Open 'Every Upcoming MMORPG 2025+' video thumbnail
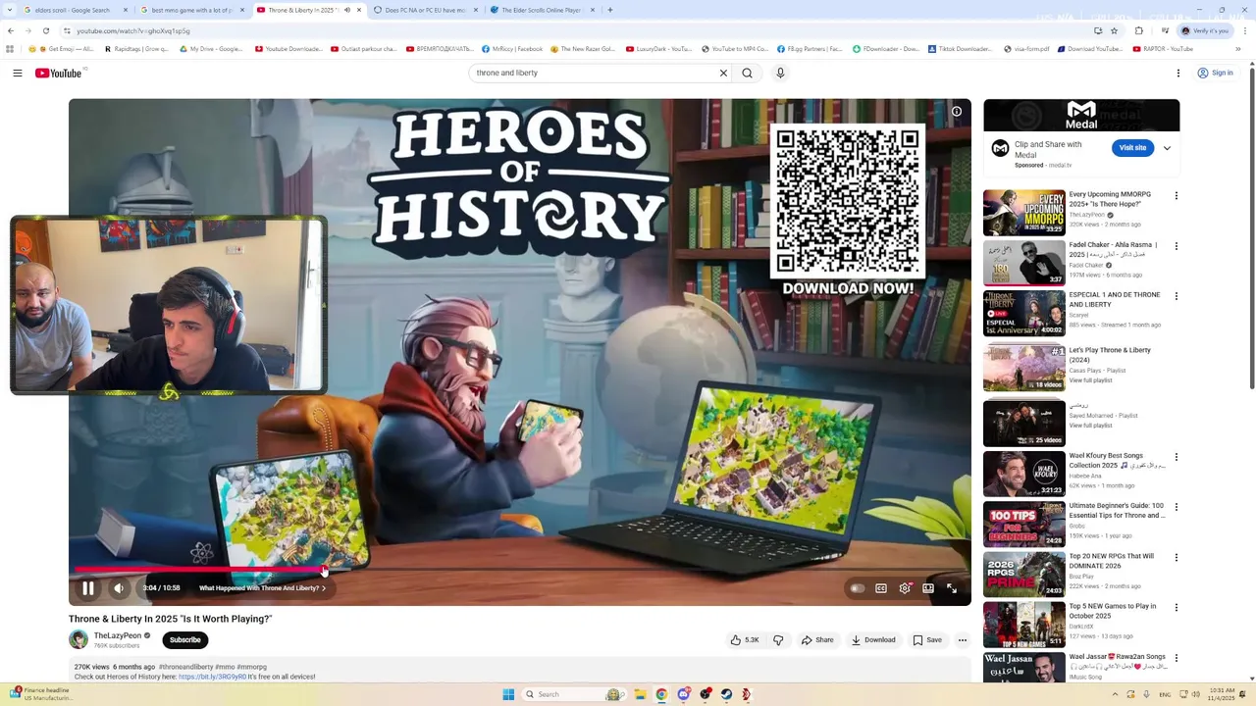The height and width of the screenshot is (706, 1256). pos(1024,213)
